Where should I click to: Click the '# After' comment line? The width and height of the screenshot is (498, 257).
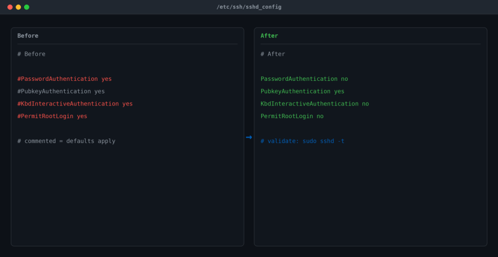click(273, 54)
